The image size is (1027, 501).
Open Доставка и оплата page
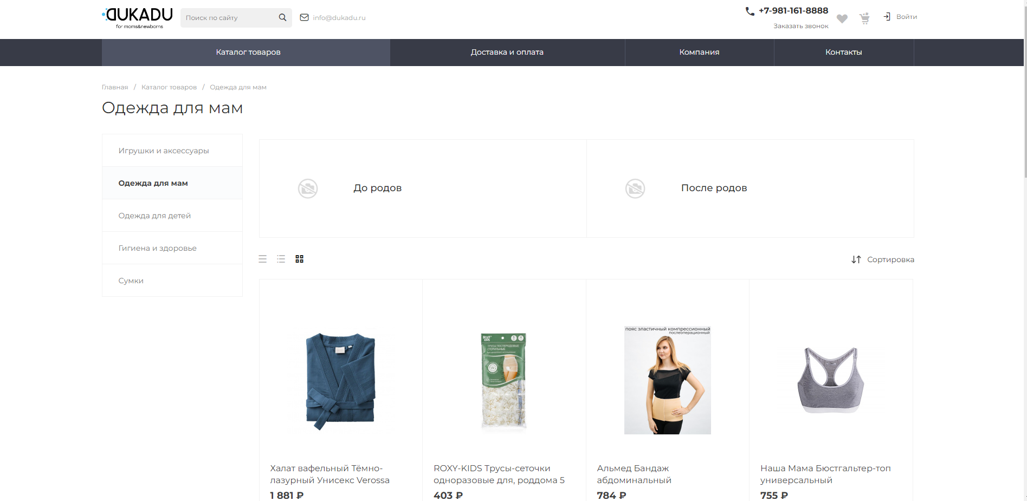[x=507, y=52]
